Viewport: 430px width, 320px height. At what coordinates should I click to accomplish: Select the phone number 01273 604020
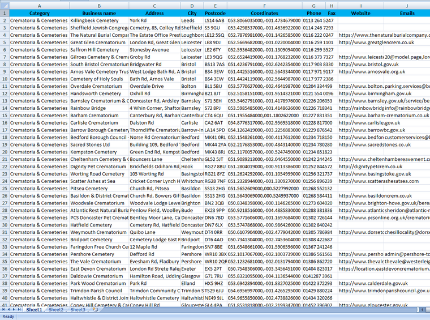pos(317,203)
